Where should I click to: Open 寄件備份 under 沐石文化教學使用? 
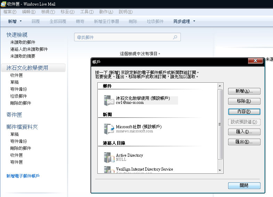18,89
